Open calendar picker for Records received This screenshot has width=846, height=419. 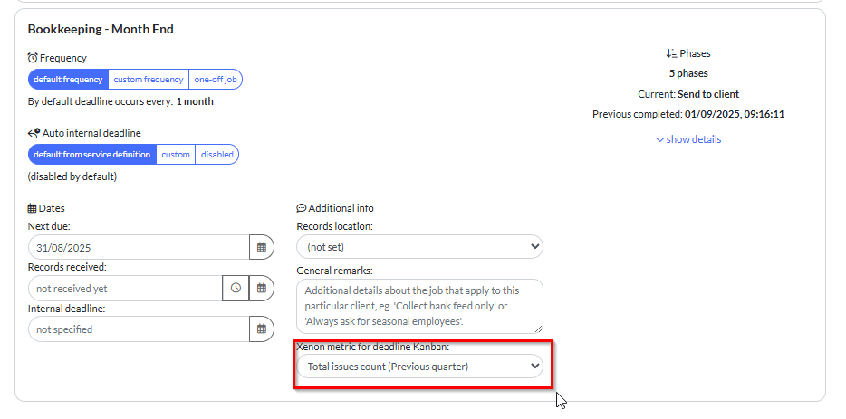(262, 288)
